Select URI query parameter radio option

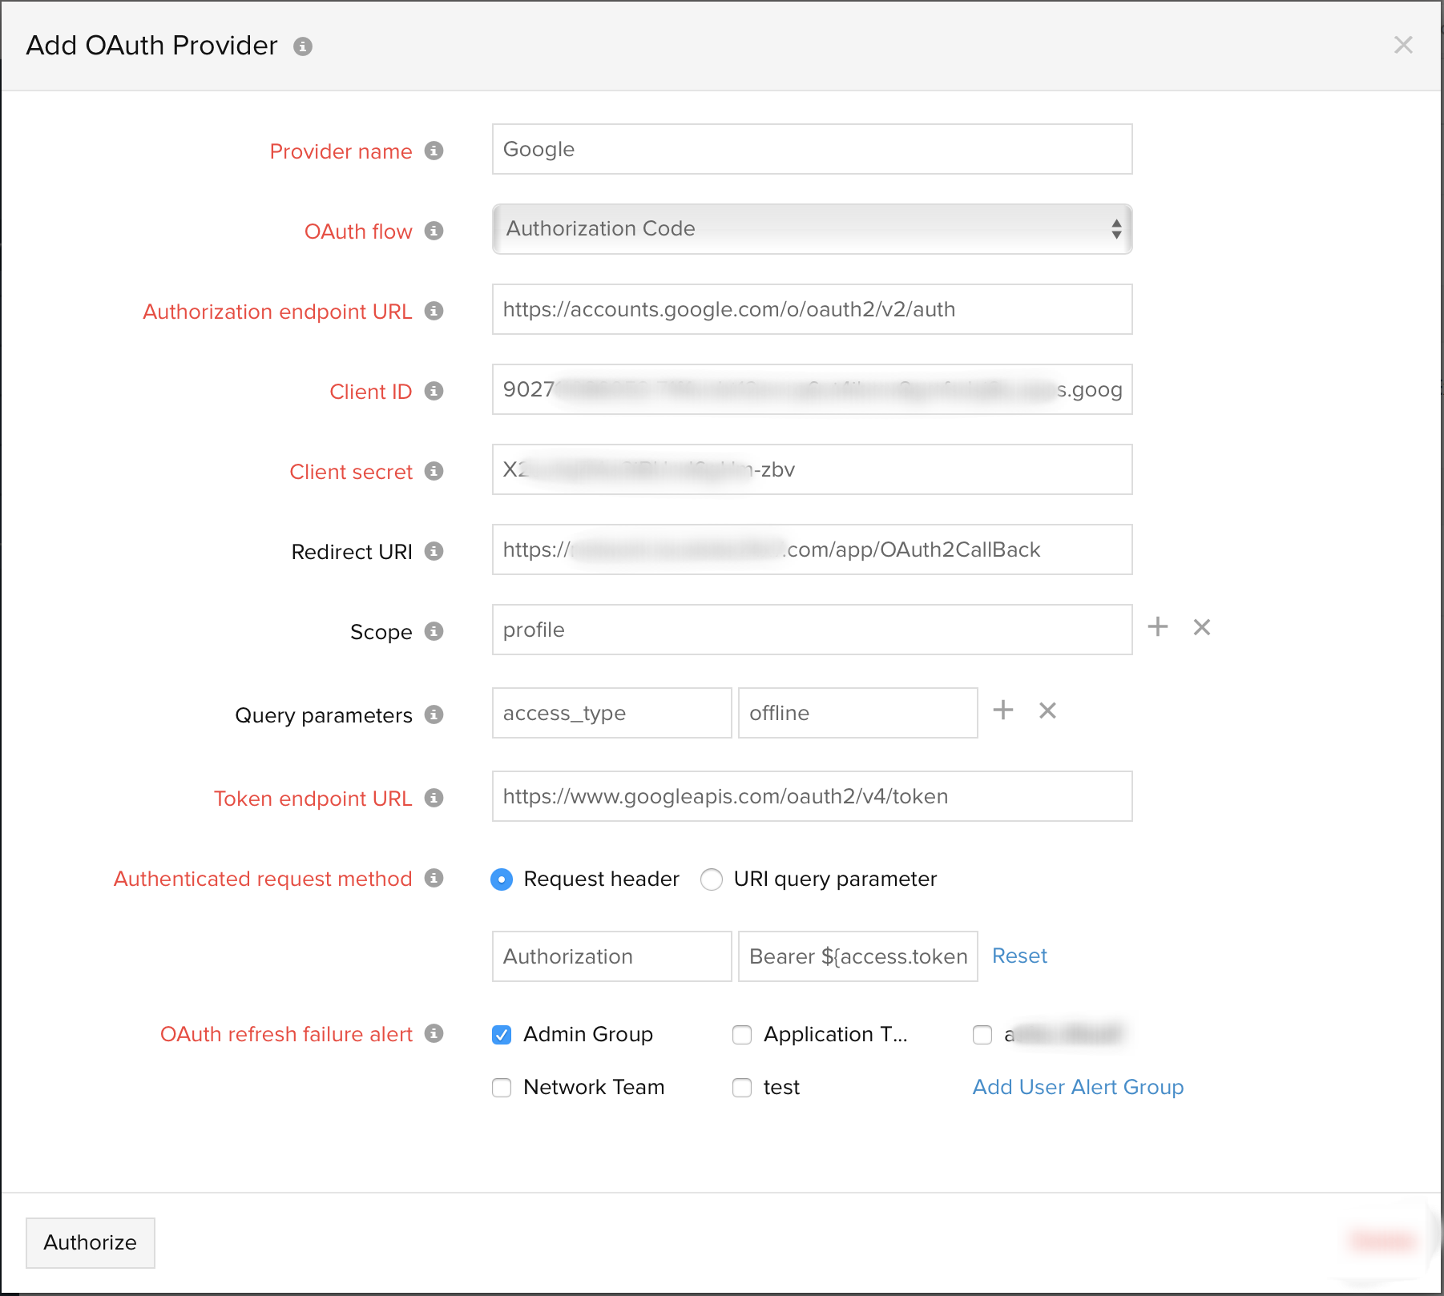(x=711, y=879)
